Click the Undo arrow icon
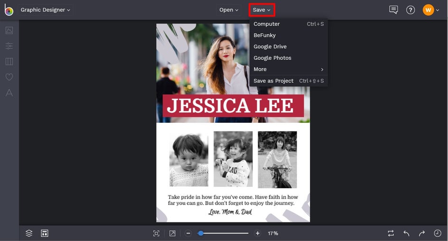 click(406, 233)
